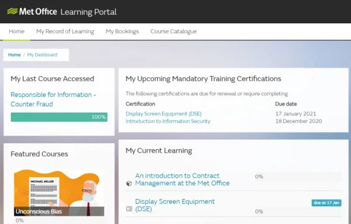This screenshot has height=224, width=351.
Task: Select the '18 December 2020' due date
Action: (298, 121)
